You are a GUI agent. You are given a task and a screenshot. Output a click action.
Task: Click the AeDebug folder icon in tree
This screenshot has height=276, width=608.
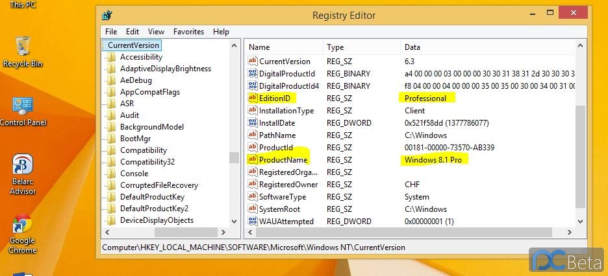coord(111,80)
